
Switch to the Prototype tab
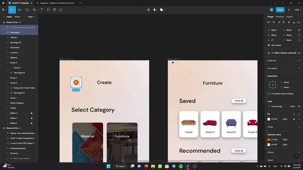pos(280,17)
